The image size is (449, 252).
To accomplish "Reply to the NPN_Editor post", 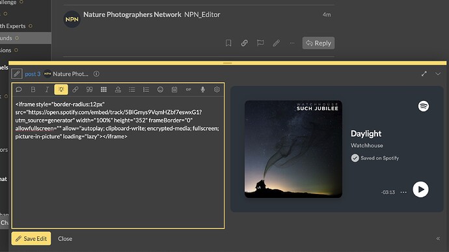I will [318, 43].
